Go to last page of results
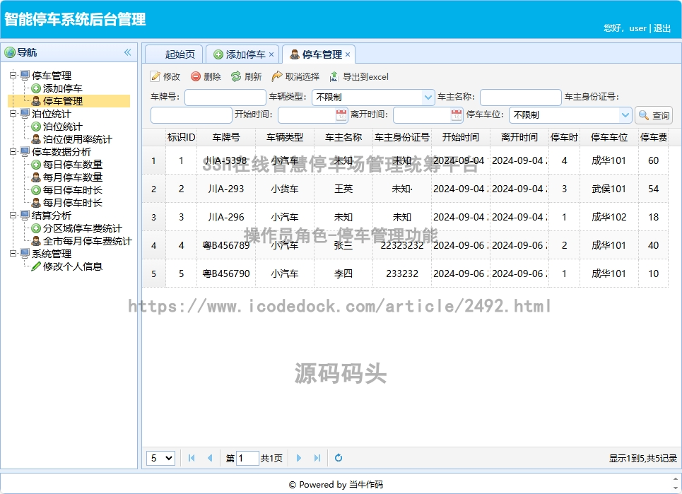Viewport: 682px width, 494px height. [317, 458]
